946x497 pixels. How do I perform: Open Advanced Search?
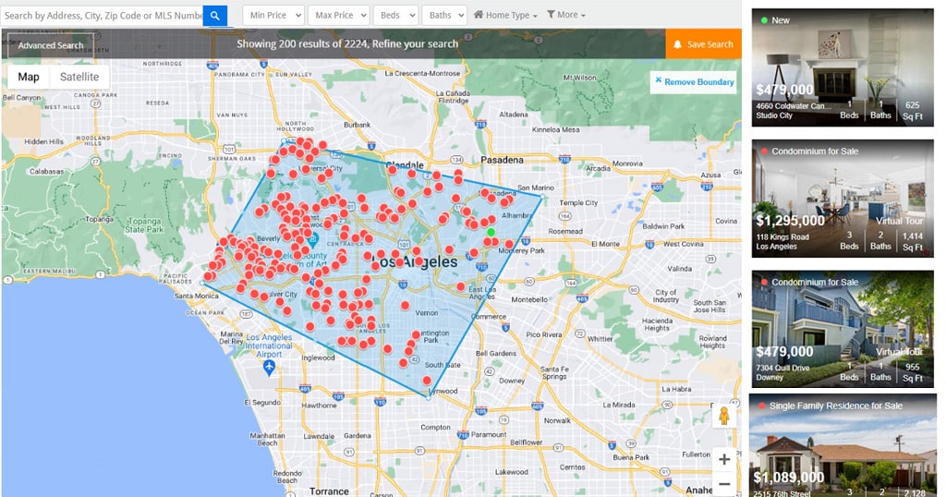click(50, 45)
